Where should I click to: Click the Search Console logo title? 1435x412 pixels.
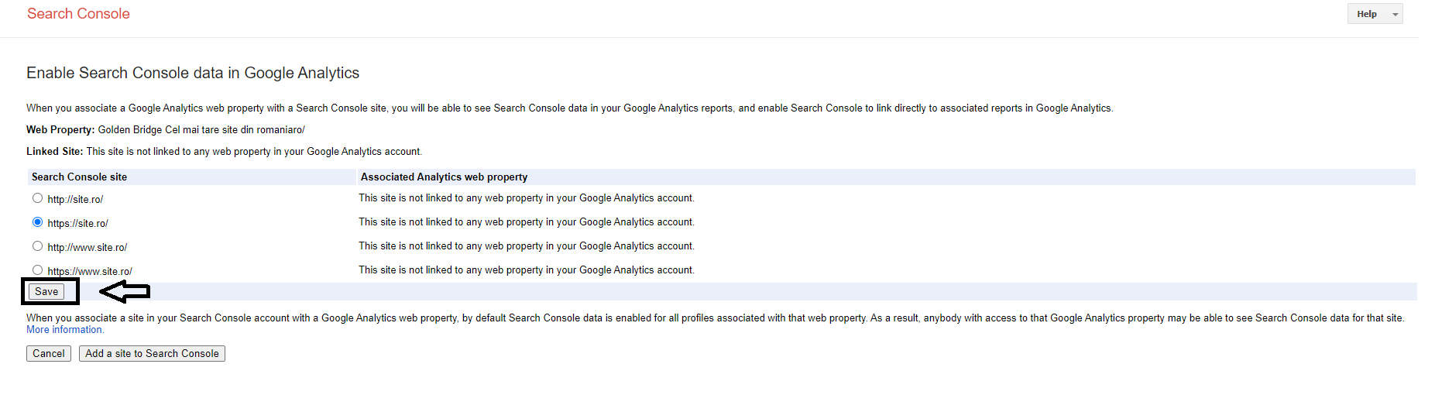[x=78, y=14]
